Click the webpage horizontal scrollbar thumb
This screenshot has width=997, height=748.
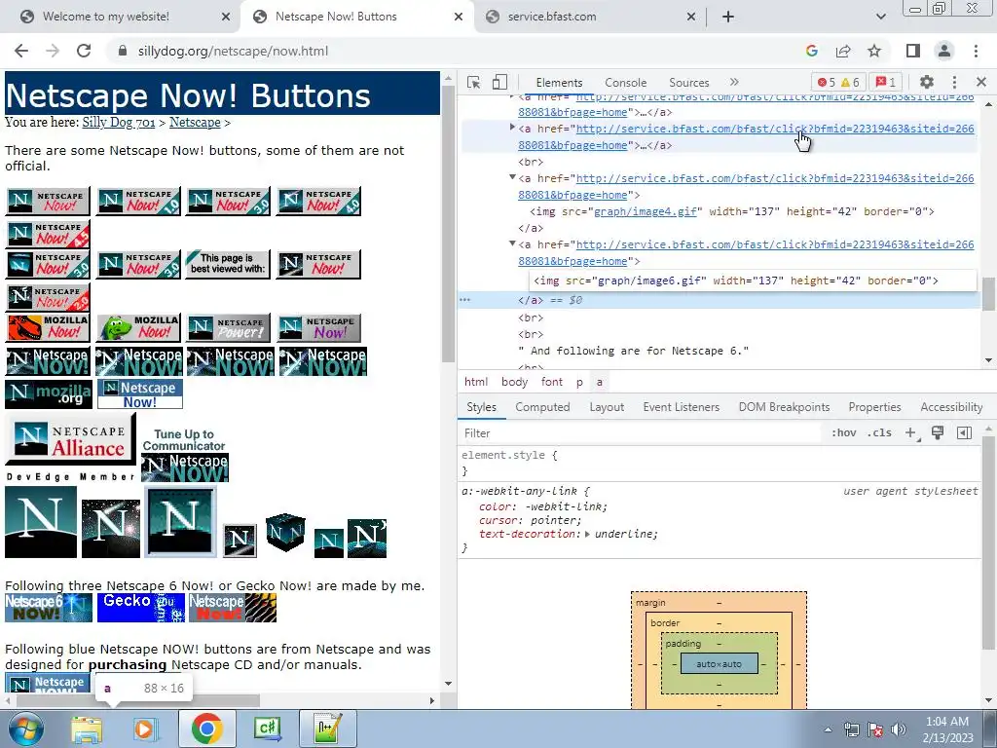[137, 701]
